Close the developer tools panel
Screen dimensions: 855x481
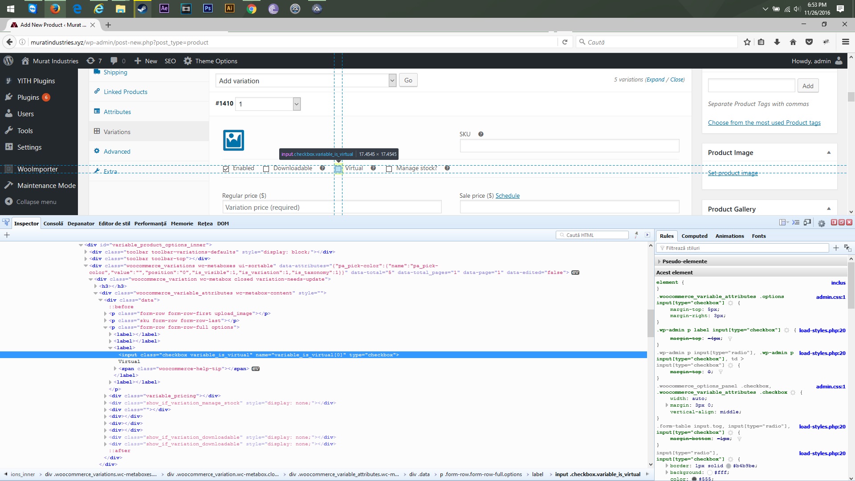point(849,222)
